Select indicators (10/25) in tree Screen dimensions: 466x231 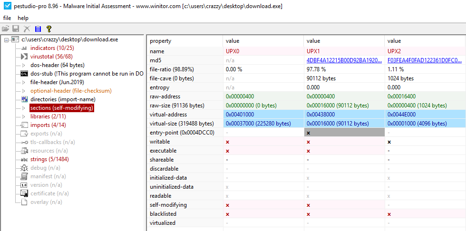click(x=52, y=48)
